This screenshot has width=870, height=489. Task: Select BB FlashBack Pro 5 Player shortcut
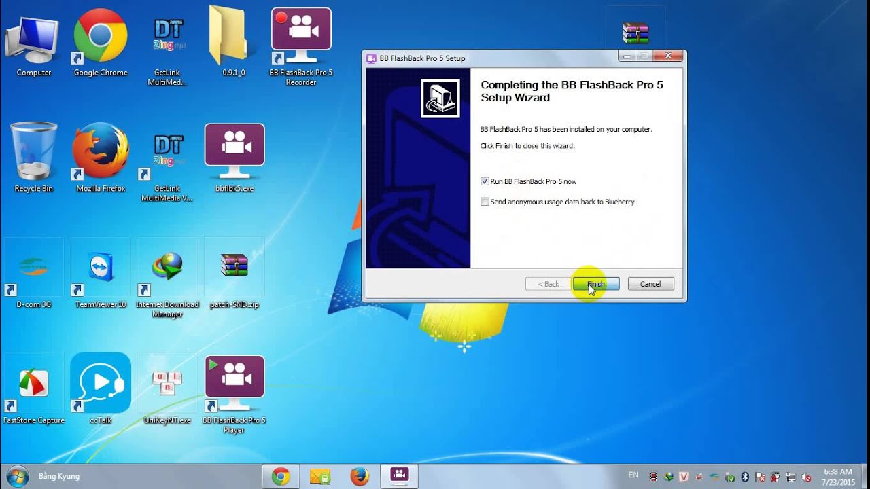[234, 394]
